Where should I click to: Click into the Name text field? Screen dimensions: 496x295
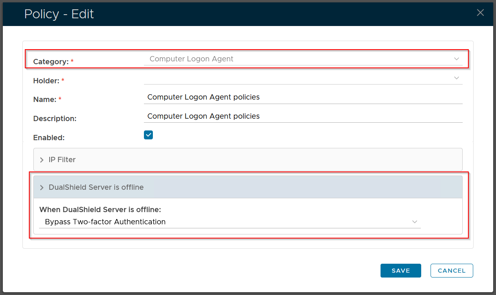303,97
